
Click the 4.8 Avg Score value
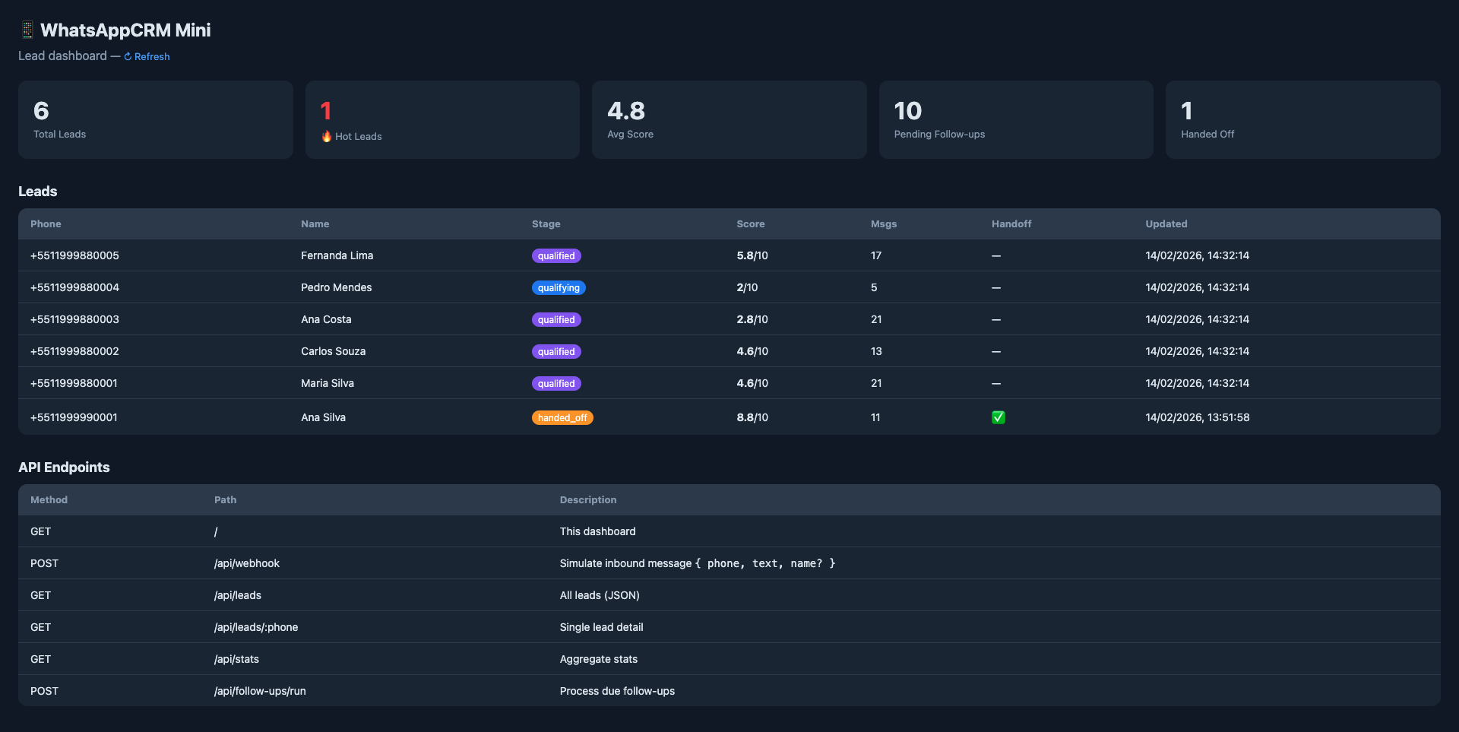click(625, 110)
